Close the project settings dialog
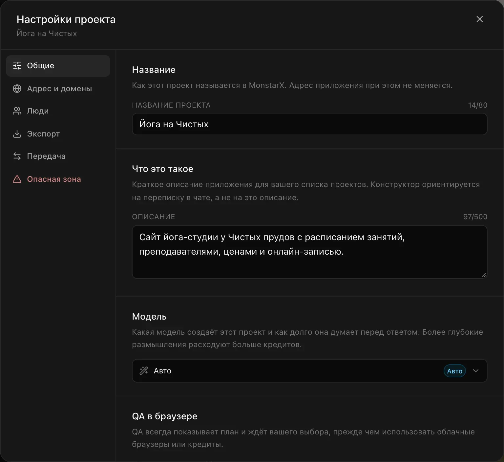504x462 pixels. point(480,19)
